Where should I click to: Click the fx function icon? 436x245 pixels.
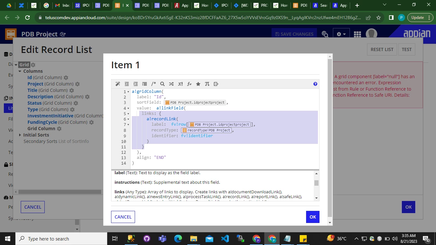click(189, 84)
